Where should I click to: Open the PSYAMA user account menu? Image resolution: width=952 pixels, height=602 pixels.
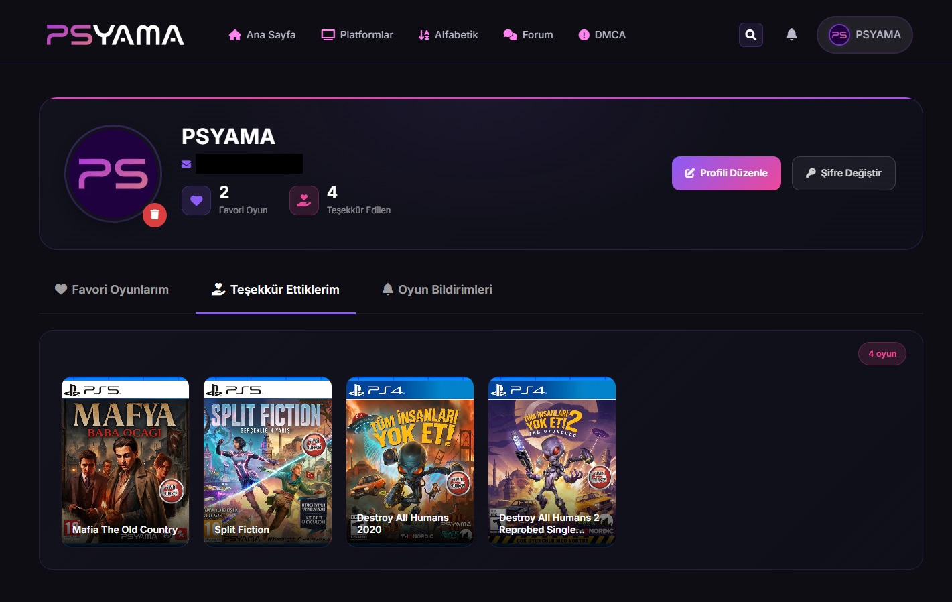(x=865, y=35)
